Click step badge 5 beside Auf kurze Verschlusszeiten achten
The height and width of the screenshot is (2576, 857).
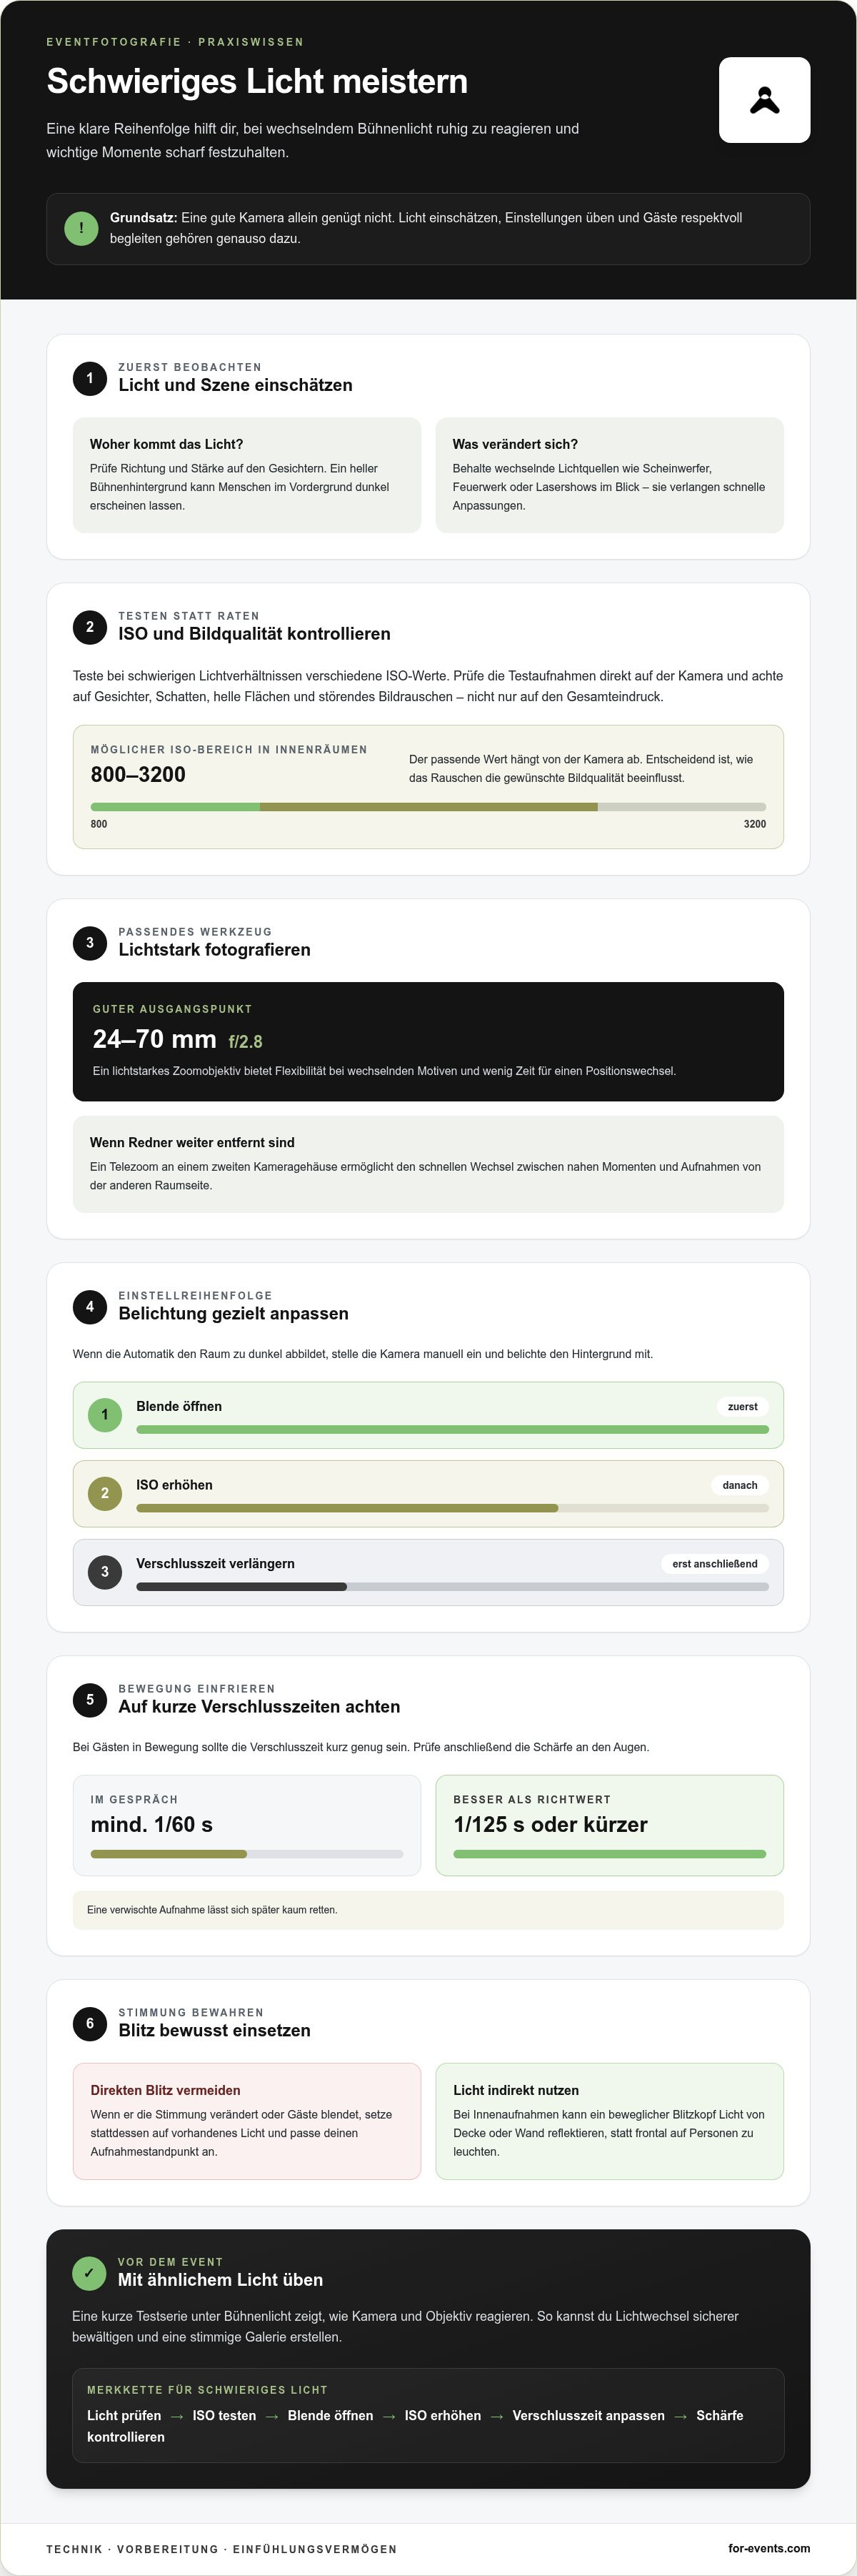[90, 1700]
